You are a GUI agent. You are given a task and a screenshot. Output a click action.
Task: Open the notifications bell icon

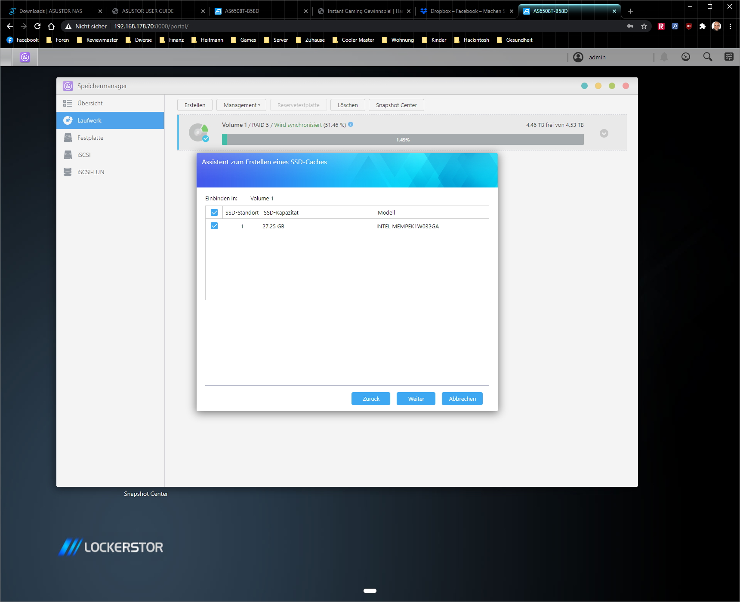(664, 57)
